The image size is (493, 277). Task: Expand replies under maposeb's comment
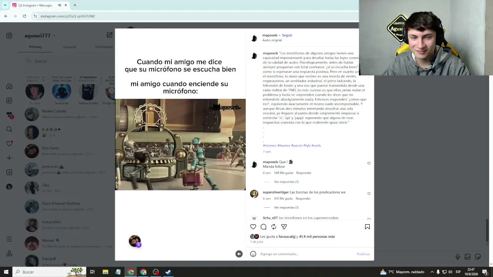(x=286, y=182)
